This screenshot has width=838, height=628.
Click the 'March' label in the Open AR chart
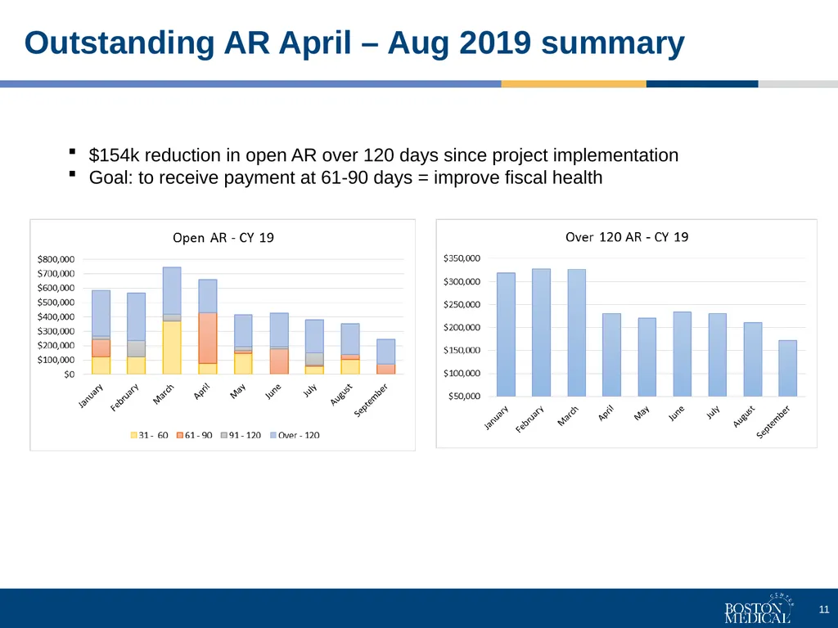pos(164,394)
